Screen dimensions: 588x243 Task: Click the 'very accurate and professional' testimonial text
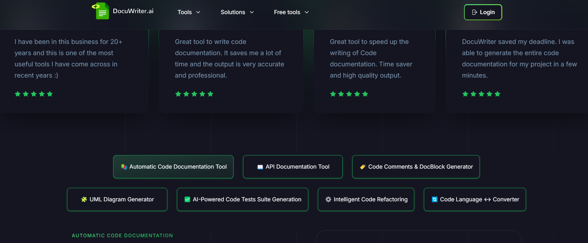pyautogui.click(x=230, y=58)
